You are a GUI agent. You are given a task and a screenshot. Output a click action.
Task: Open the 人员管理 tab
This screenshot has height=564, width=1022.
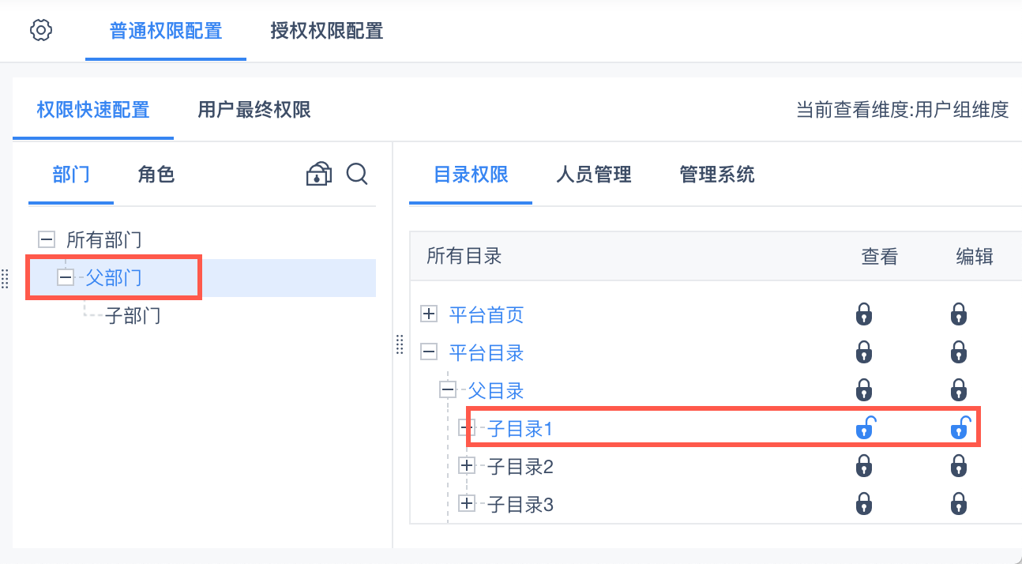(593, 175)
